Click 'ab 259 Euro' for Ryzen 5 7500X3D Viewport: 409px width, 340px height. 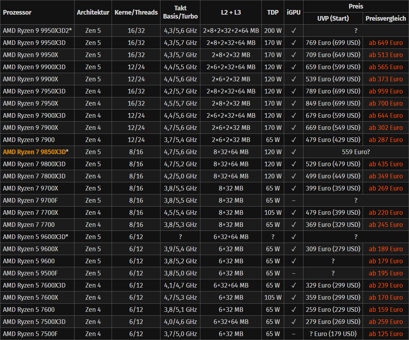[385, 322]
